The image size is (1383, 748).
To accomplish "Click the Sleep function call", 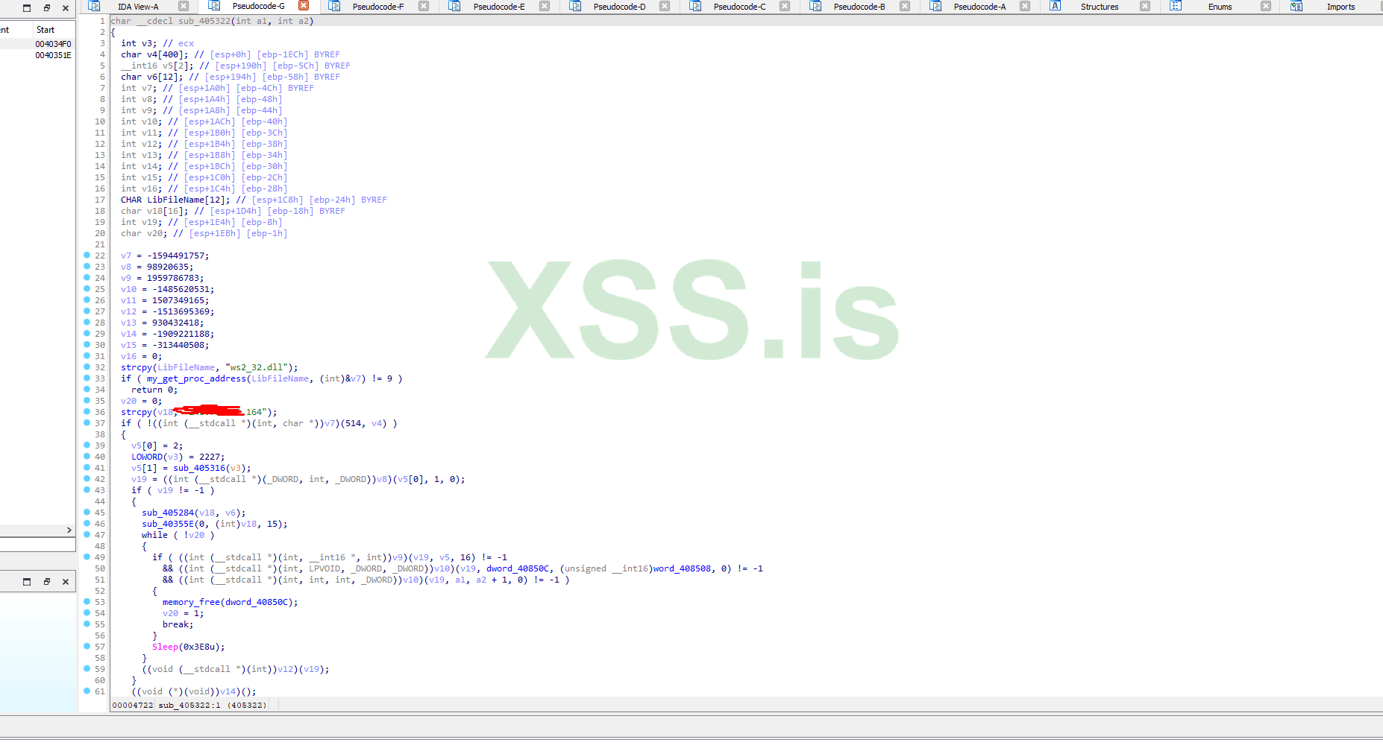I will [x=165, y=647].
